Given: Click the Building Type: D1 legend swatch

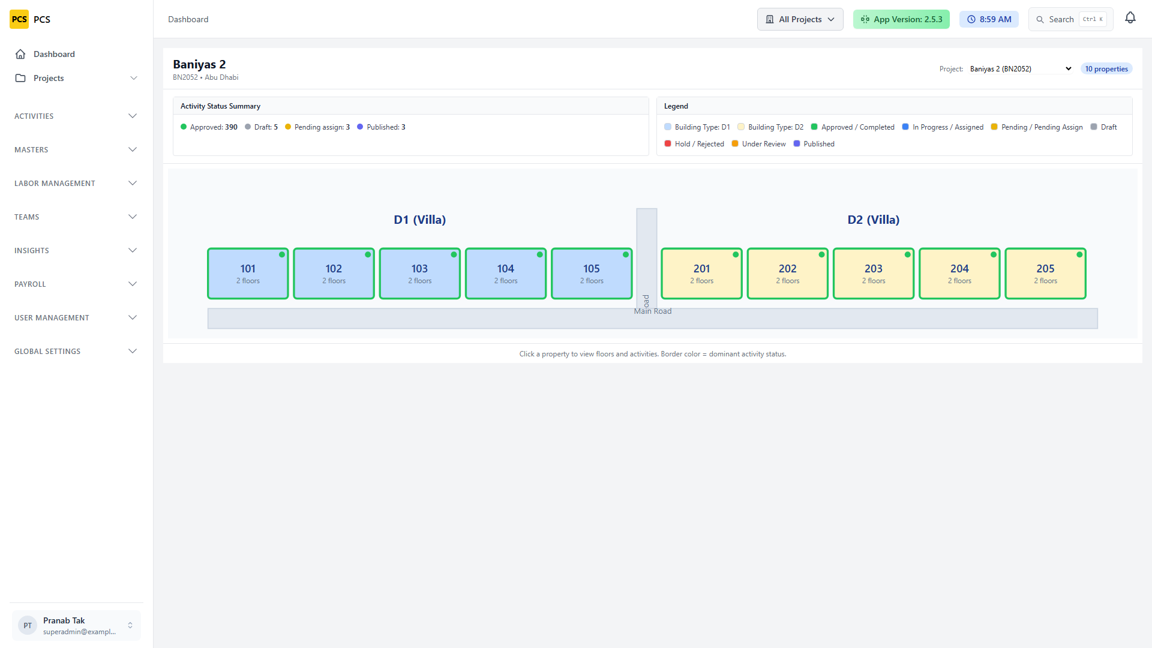Looking at the screenshot, I should [668, 127].
